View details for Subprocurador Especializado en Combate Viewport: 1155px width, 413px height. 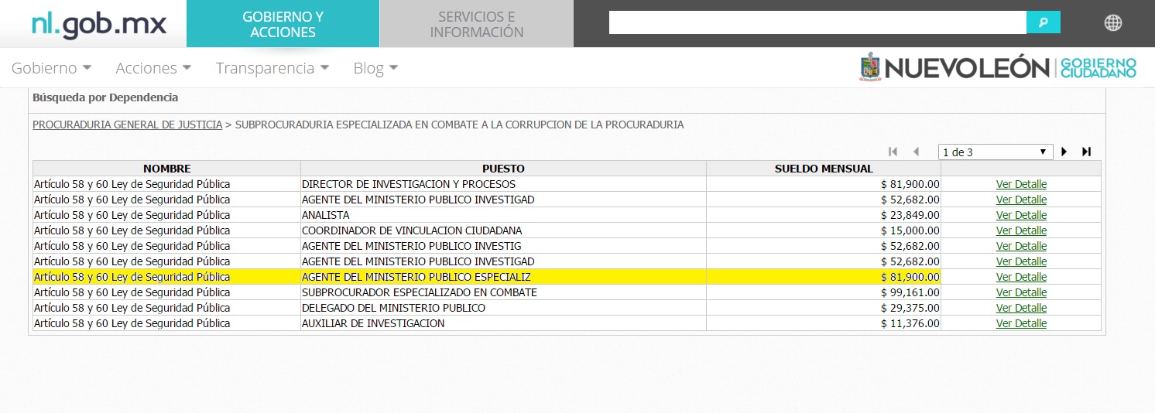click(1021, 292)
